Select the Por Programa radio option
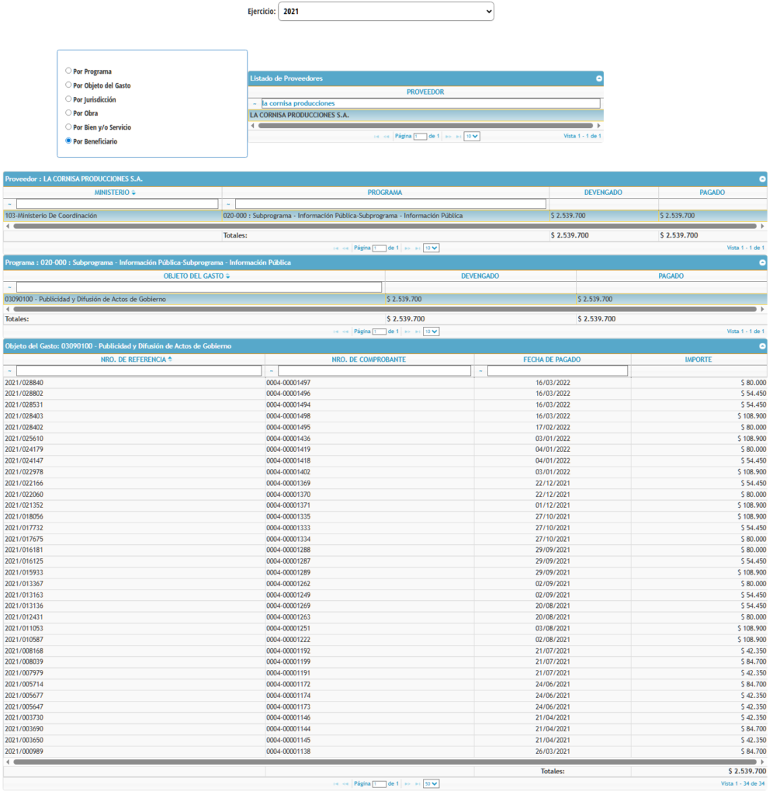 [68, 71]
